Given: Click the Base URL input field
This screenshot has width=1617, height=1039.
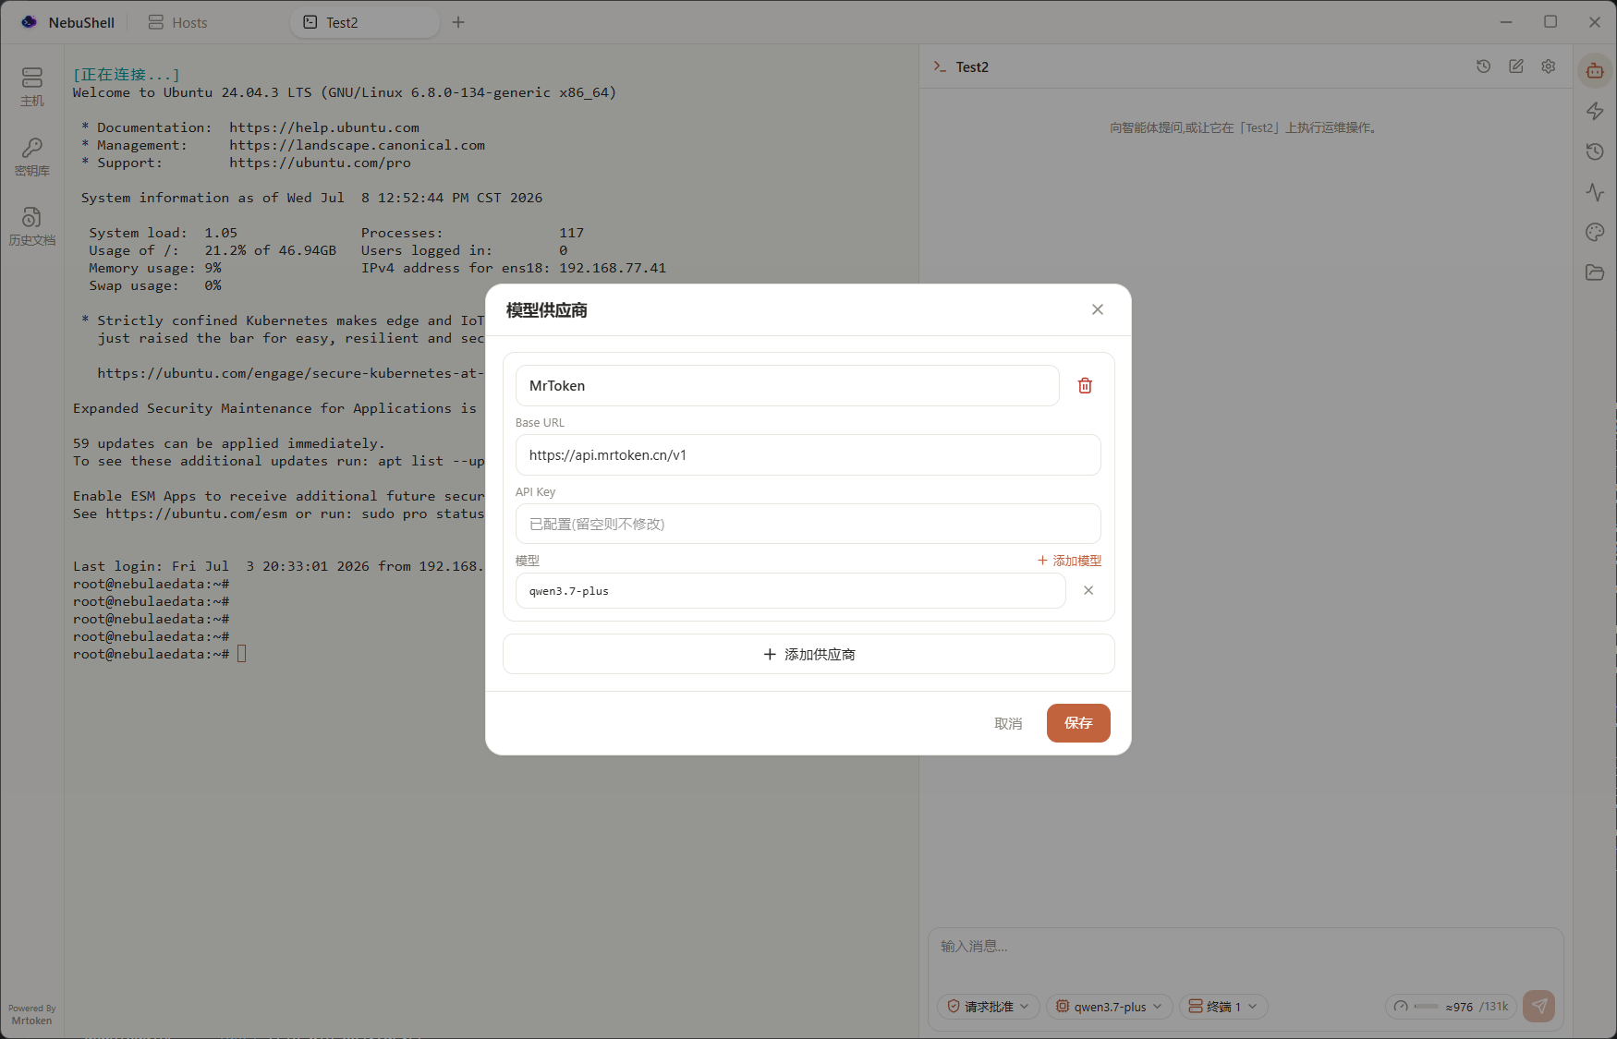Looking at the screenshot, I should (x=808, y=454).
